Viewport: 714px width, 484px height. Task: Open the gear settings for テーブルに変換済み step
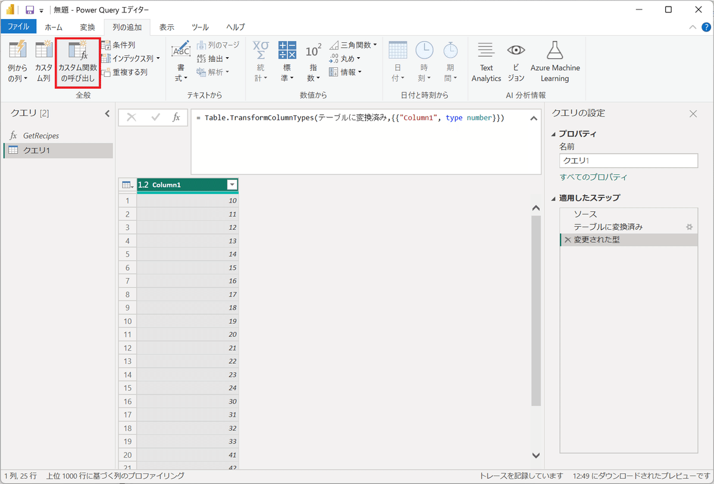[690, 227]
